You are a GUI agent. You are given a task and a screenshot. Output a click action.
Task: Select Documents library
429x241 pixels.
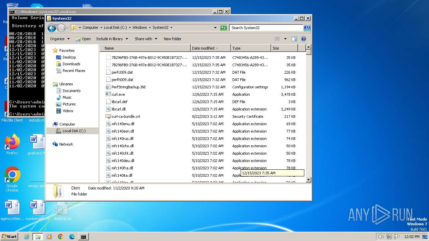tap(71, 91)
